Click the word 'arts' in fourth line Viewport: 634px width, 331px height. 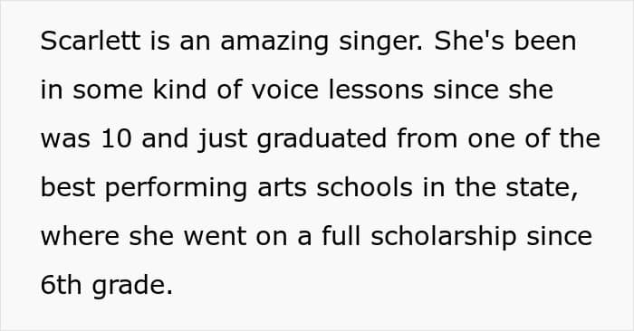282,188
